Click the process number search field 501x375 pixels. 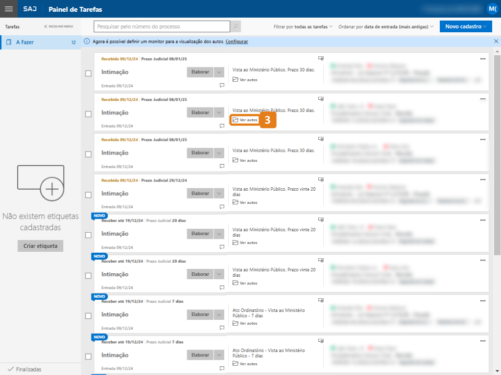162,26
